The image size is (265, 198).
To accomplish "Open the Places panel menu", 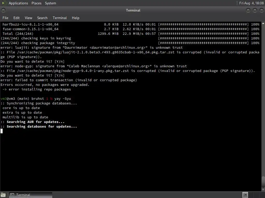I will pyautogui.click(x=36, y=3).
